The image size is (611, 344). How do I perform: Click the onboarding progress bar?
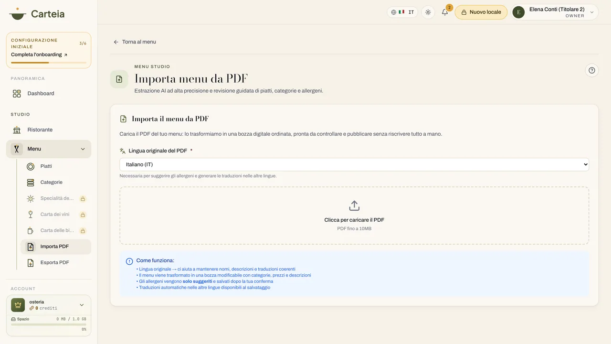49,63
